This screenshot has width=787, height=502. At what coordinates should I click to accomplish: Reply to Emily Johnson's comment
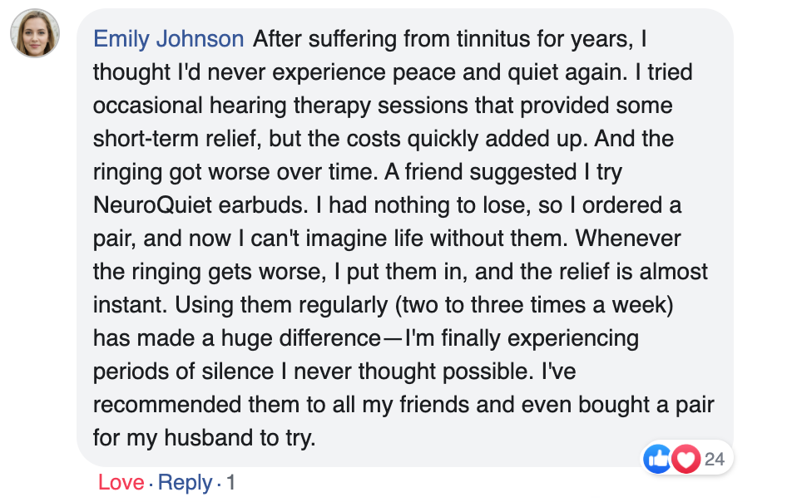pos(185,483)
